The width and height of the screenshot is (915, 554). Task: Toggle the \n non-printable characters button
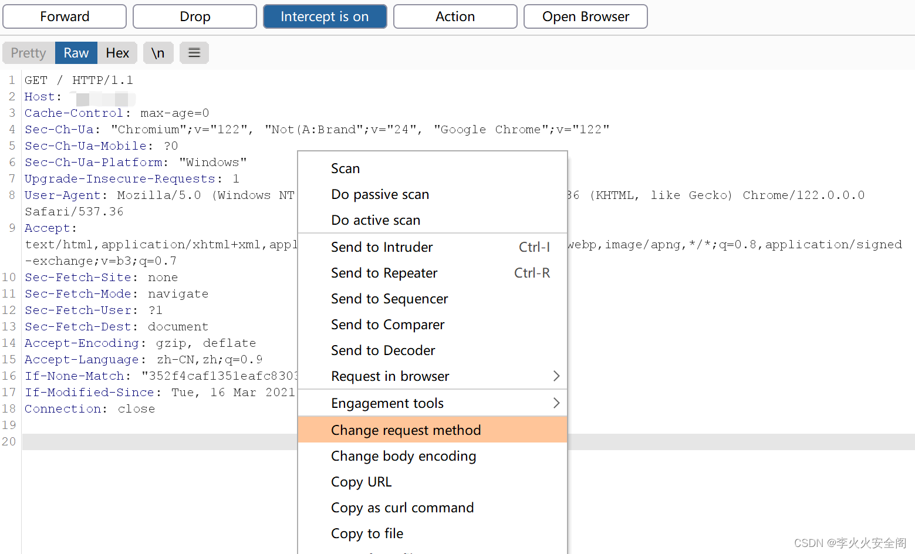158,53
